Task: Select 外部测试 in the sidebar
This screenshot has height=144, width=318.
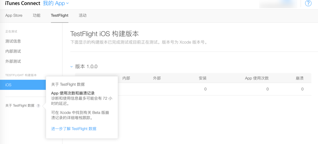Action: (13, 61)
